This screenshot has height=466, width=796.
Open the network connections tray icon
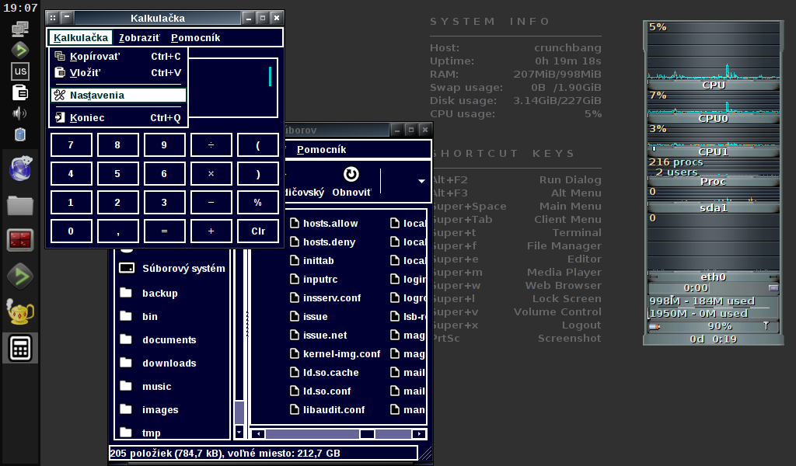(20, 29)
